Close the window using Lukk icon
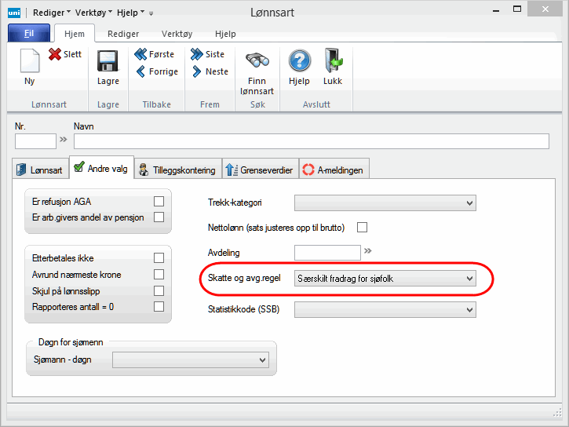Viewport: 569px width, 427px height. pos(333,61)
